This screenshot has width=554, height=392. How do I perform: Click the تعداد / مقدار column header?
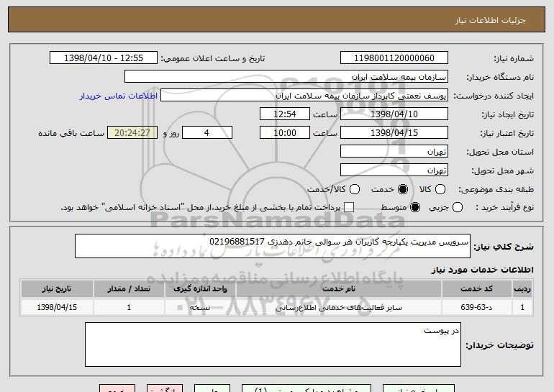tap(129, 289)
